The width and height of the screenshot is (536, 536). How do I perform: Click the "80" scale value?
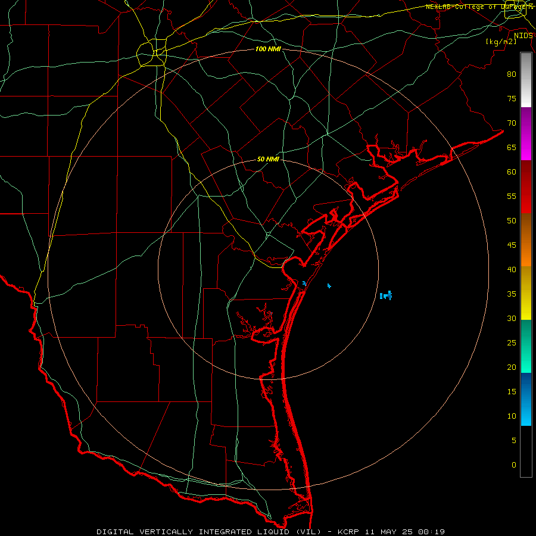click(x=512, y=74)
